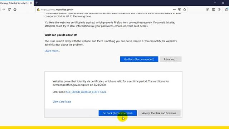The width and height of the screenshot is (229, 129).
Task: Show sidebars from the toolbar
Action: tap(214, 10)
